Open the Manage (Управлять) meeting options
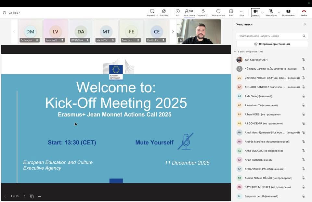The height and width of the screenshot is (202, 312). [152, 13]
